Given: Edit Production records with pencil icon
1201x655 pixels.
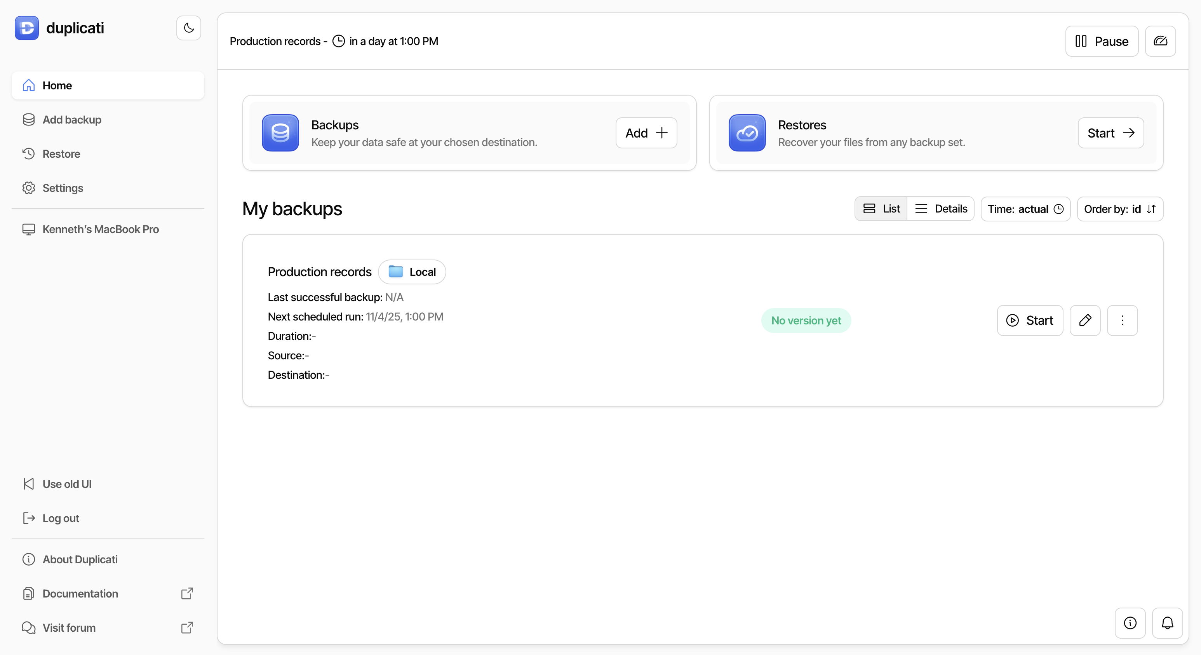Looking at the screenshot, I should click(1084, 320).
